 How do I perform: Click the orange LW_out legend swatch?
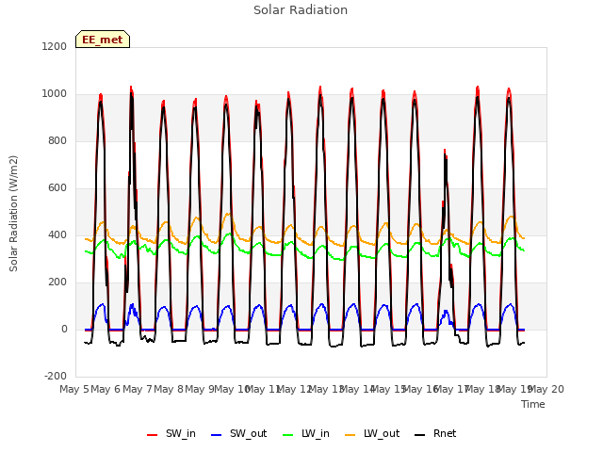(x=350, y=435)
